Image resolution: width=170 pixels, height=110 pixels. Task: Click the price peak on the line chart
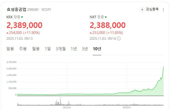point(163,66)
